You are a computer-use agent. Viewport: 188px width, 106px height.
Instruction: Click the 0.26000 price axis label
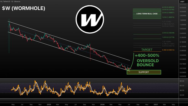pyautogui.click(x=183, y=38)
